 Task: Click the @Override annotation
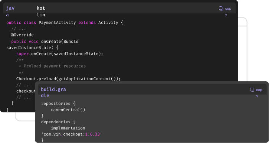tap(22, 35)
